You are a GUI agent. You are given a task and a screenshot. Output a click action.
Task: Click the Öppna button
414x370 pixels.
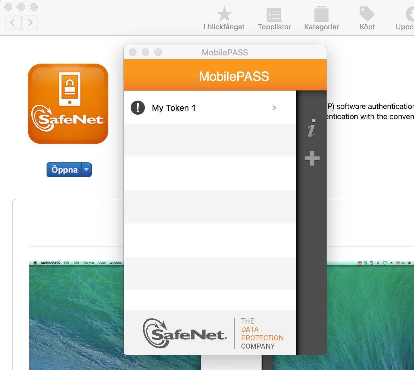(x=64, y=170)
